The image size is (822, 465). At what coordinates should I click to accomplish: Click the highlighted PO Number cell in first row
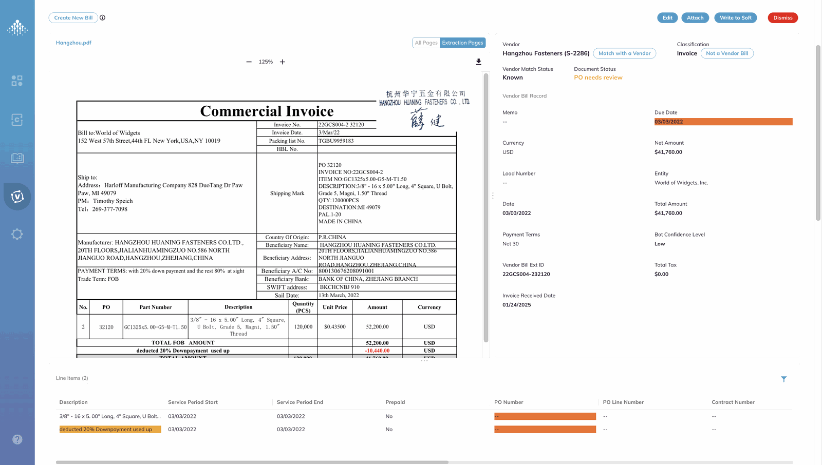pos(545,416)
